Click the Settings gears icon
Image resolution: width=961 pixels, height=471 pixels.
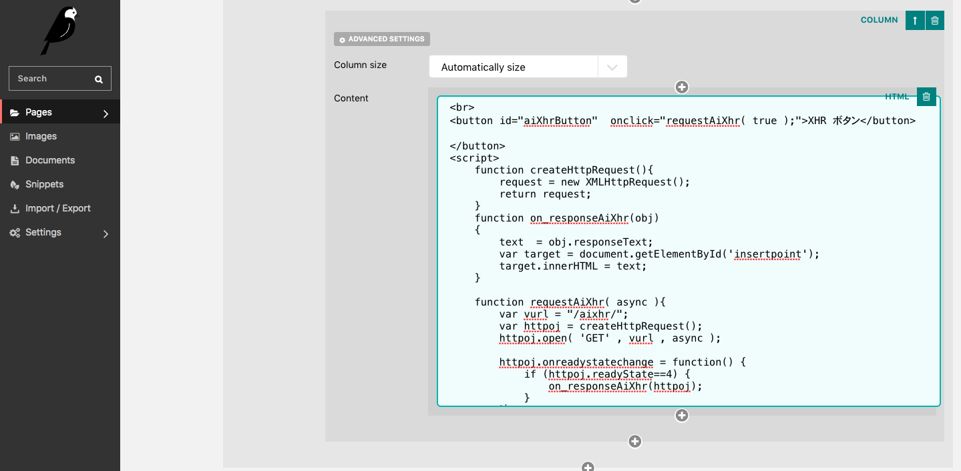(x=15, y=233)
